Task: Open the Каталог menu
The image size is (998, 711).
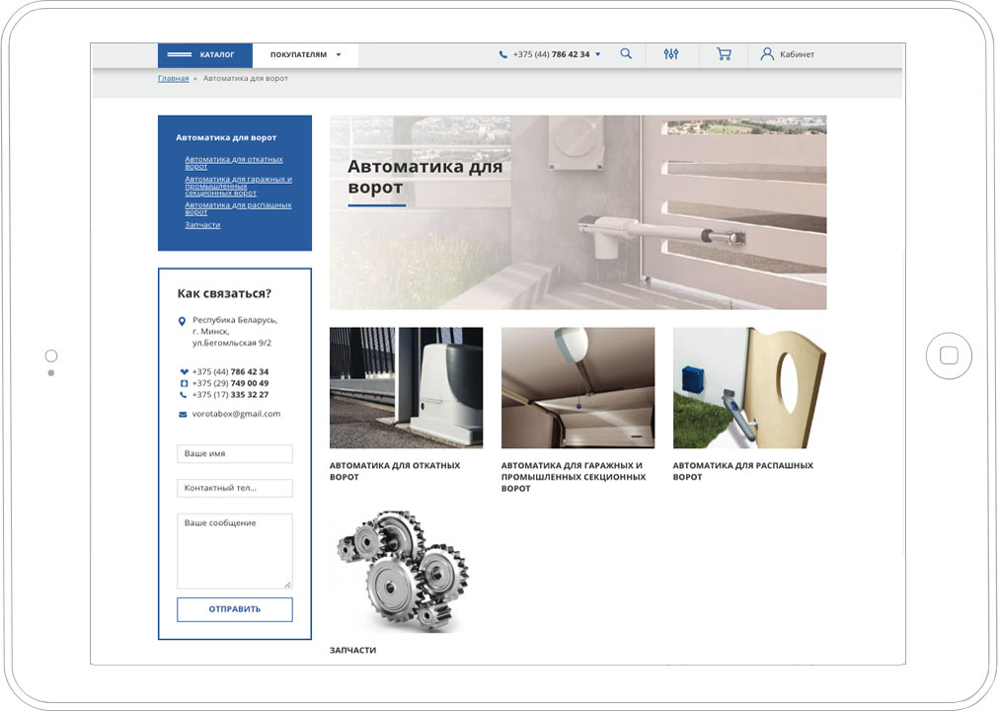Action: point(205,55)
